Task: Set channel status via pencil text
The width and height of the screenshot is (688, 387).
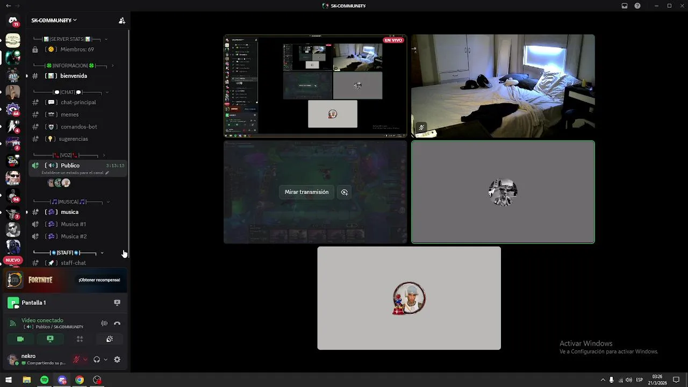Action: [75, 173]
